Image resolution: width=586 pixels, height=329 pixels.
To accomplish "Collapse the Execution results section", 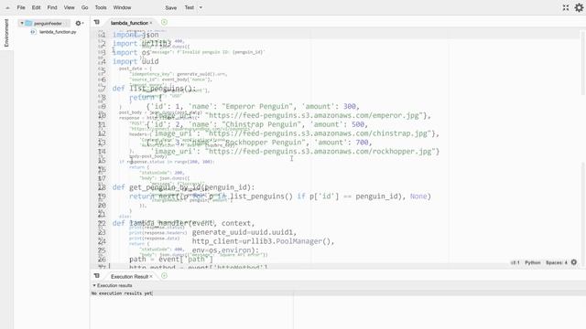I will coord(94,285).
